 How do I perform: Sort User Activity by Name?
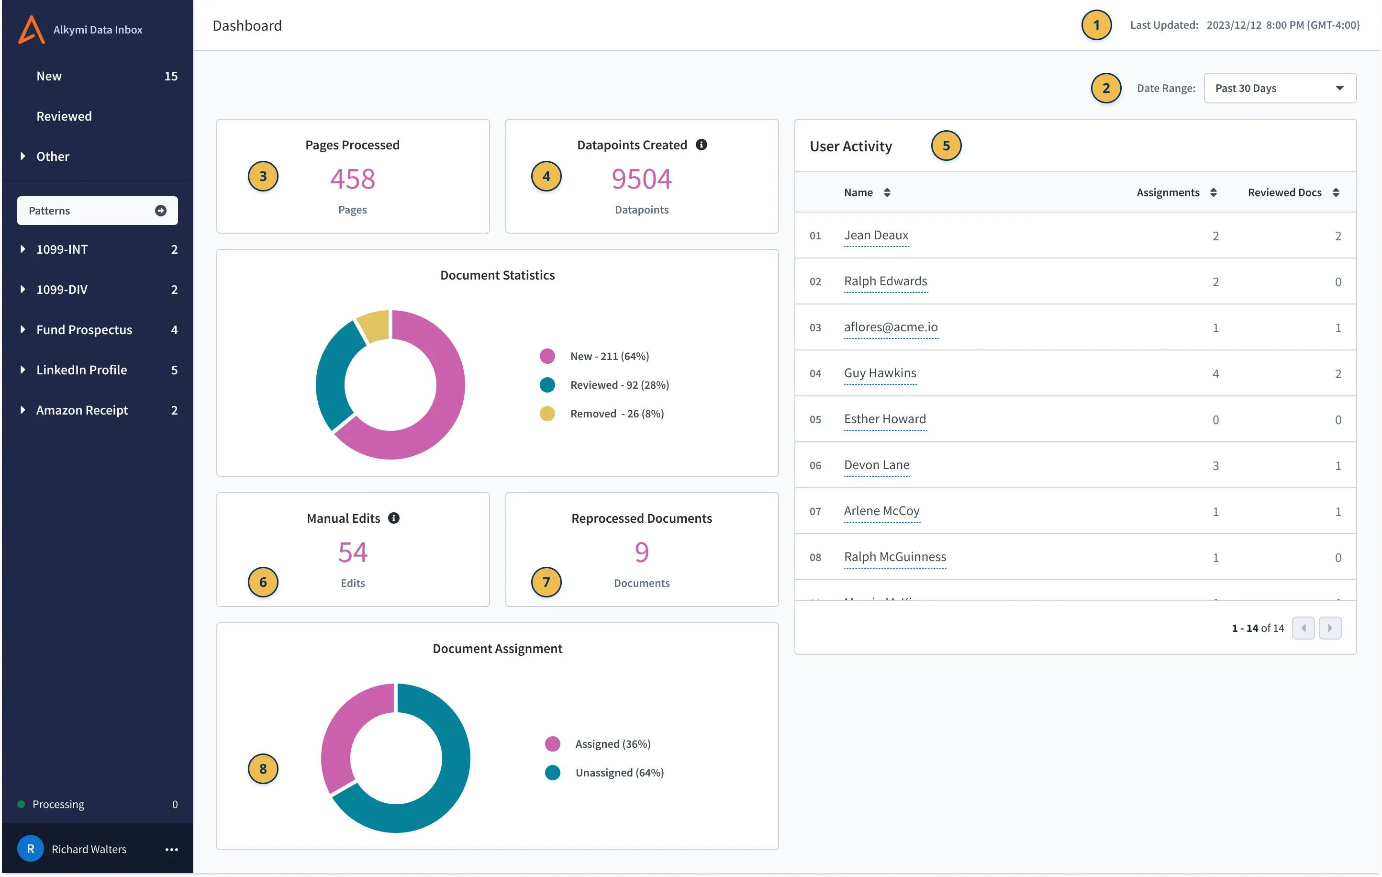coord(887,193)
